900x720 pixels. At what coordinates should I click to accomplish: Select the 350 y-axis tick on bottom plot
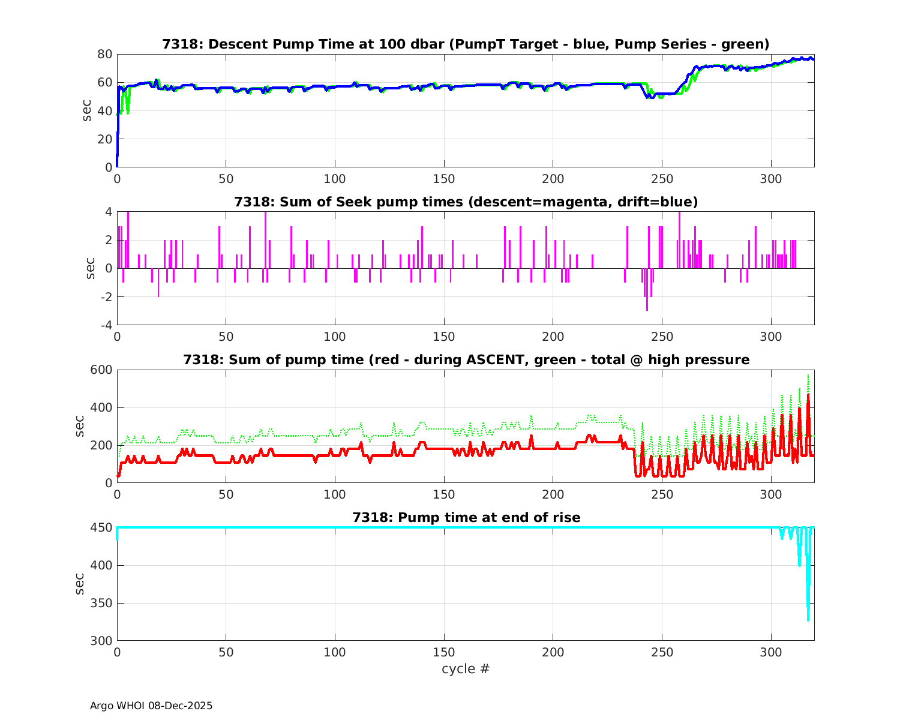coord(101,604)
